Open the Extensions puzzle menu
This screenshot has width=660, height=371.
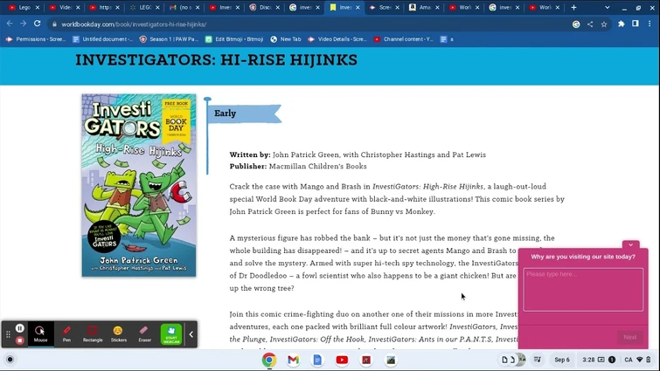coord(622,24)
